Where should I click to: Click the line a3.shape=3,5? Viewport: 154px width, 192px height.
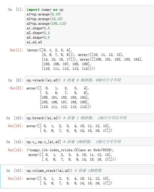[38, 38]
